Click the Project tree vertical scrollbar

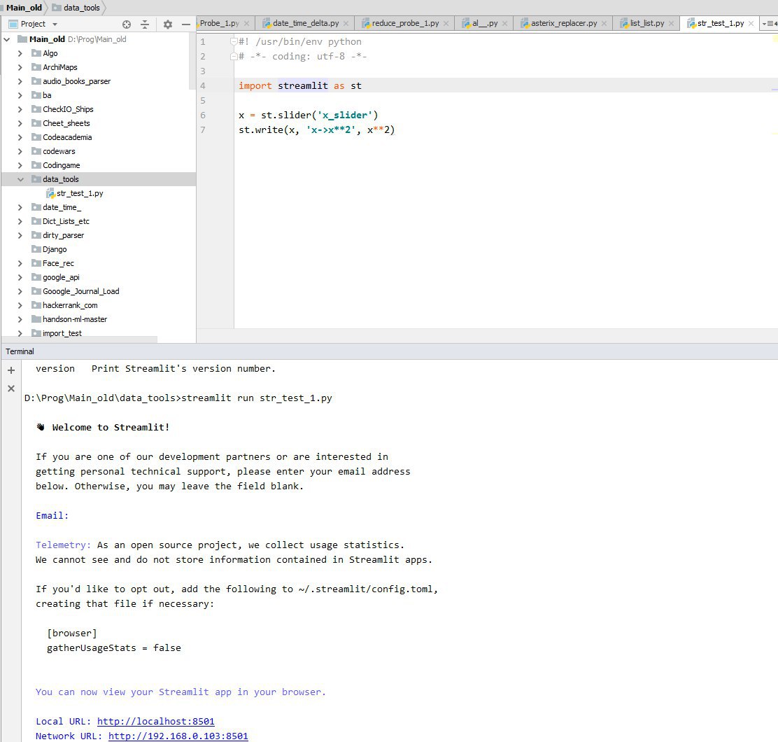click(192, 61)
